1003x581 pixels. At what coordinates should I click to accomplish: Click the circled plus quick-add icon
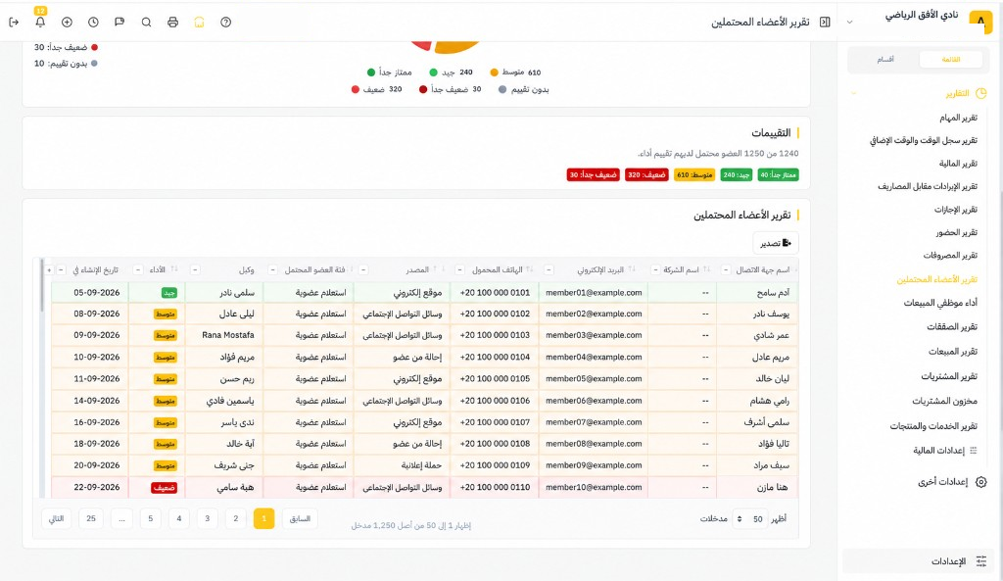(68, 22)
